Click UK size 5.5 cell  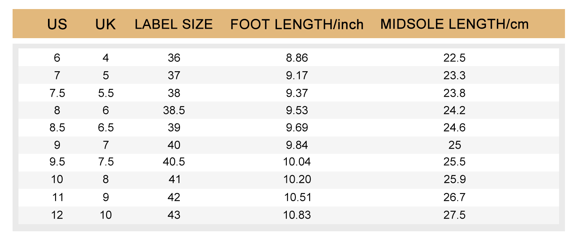(x=105, y=93)
